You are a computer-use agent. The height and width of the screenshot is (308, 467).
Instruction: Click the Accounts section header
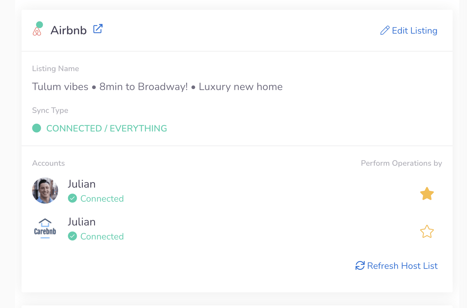point(48,163)
